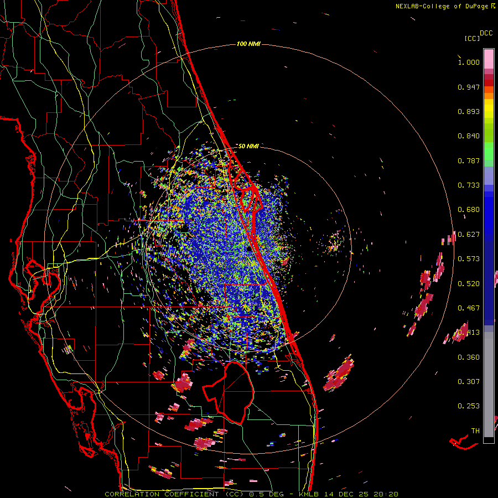Select the 50 NMI range ring label

coord(248,146)
